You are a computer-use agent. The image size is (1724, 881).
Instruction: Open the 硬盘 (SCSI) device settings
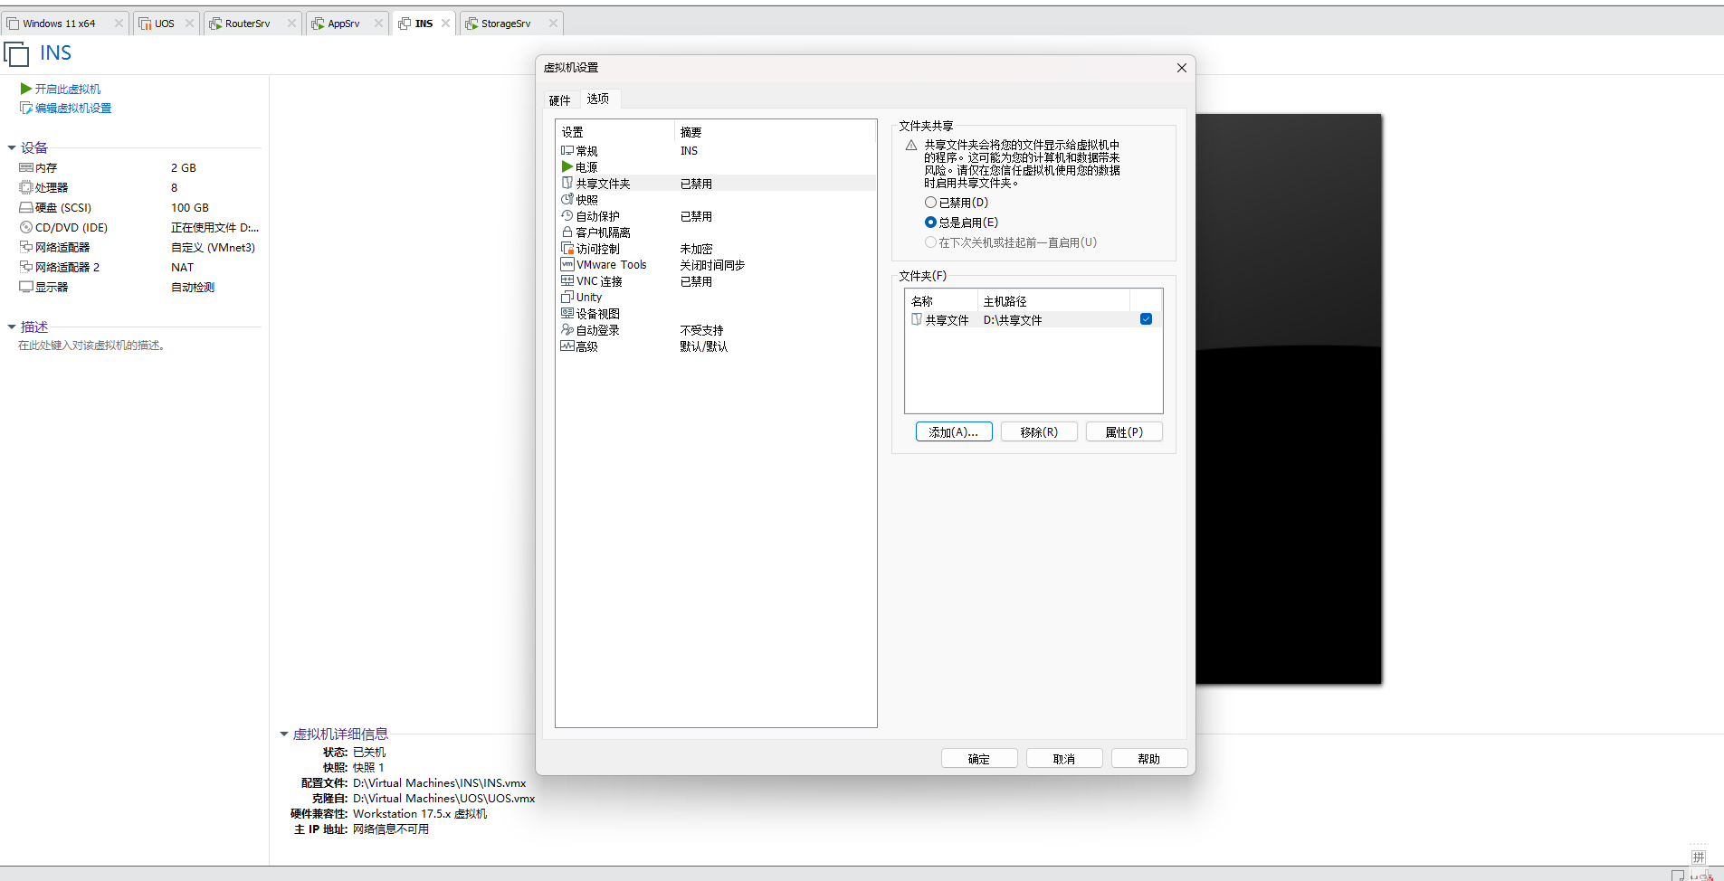click(x=62, y=207)
